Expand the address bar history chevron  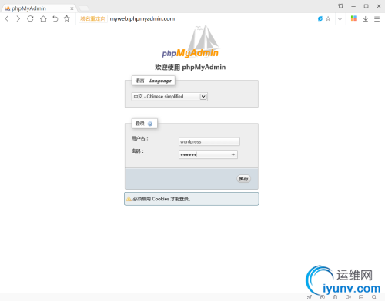click(340, 18)
